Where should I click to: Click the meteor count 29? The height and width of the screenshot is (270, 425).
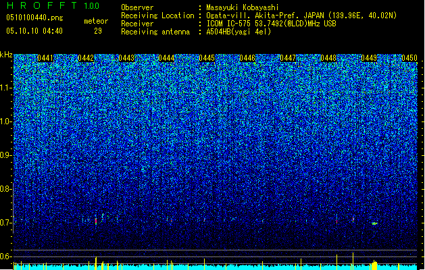98,31
